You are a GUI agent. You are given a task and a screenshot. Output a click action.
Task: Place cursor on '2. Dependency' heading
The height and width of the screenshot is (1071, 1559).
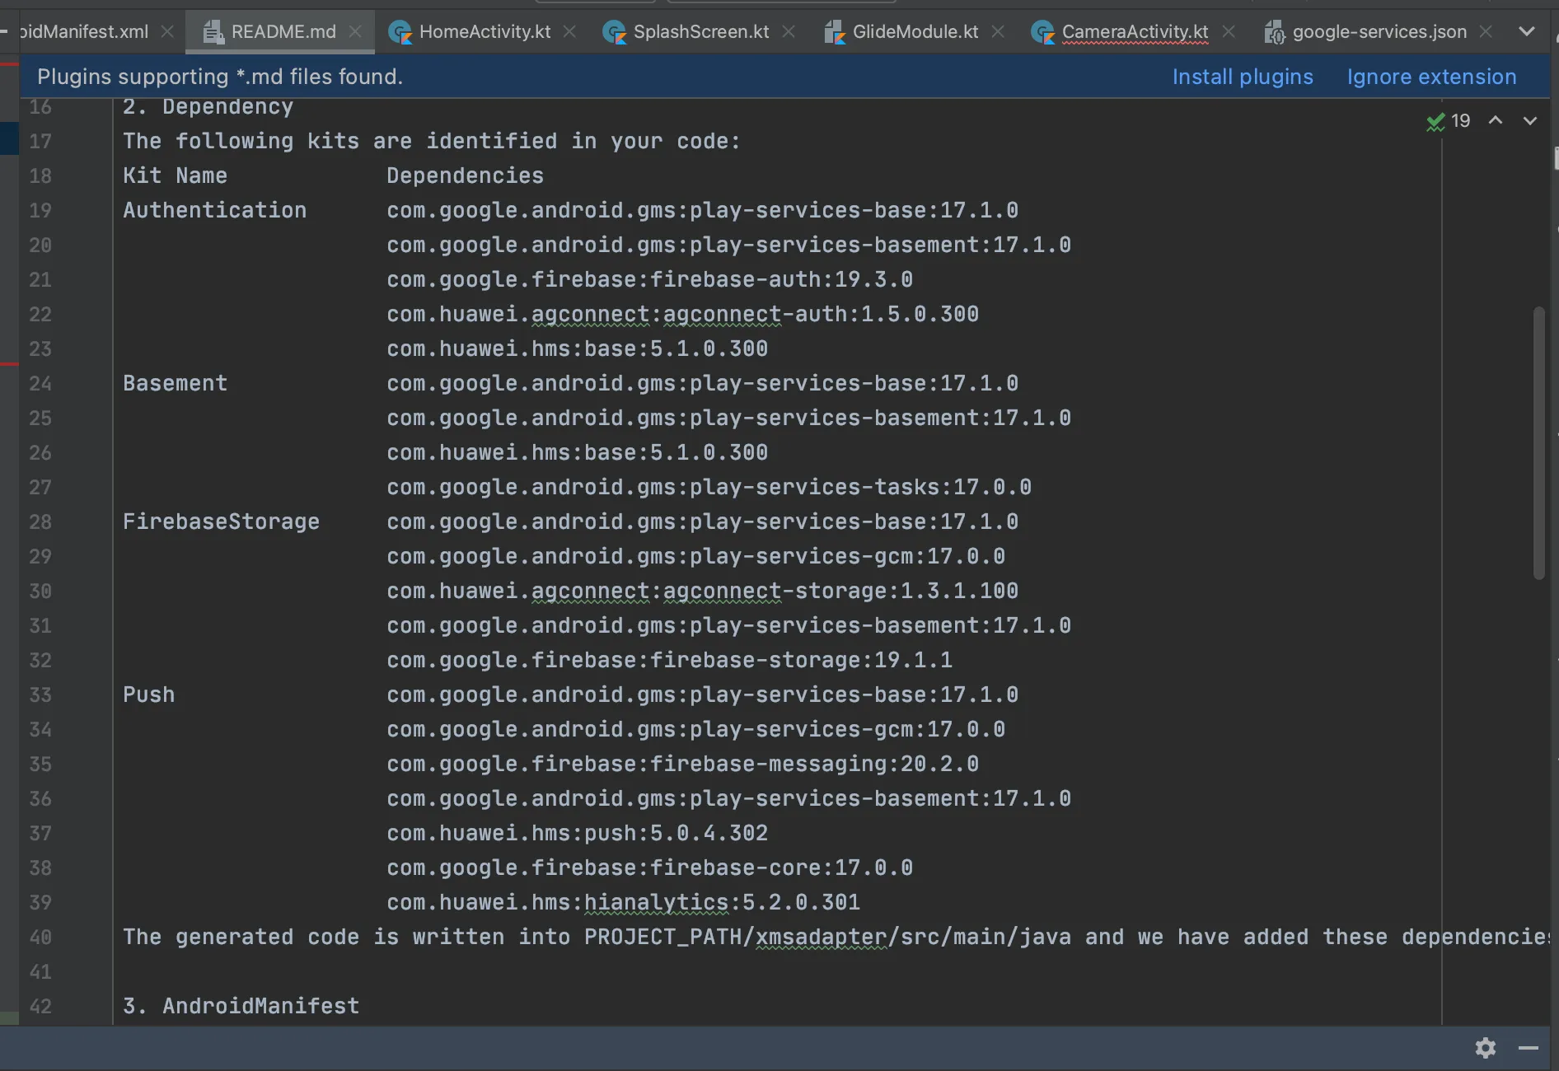point(208,106)
